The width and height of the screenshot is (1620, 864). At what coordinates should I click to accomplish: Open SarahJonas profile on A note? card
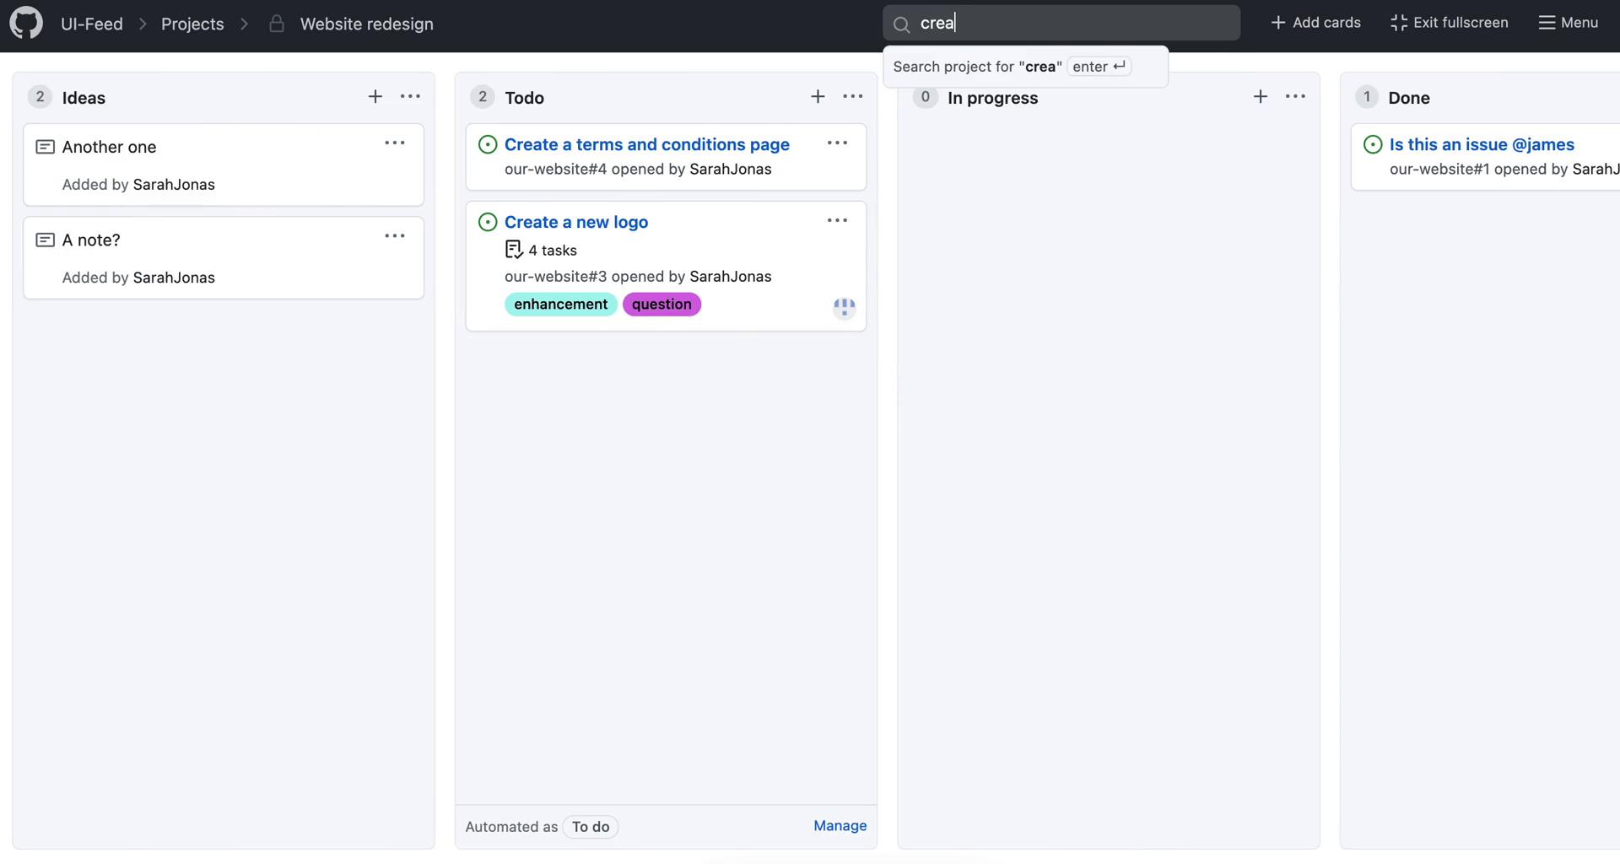click(174, 278)
